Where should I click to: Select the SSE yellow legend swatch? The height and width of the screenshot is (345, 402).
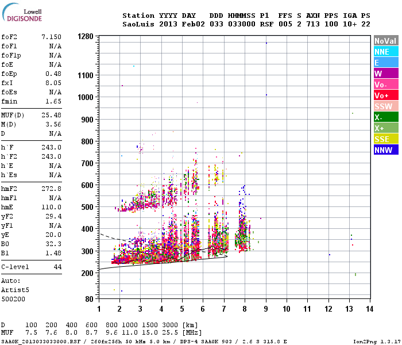pos(386,139)
